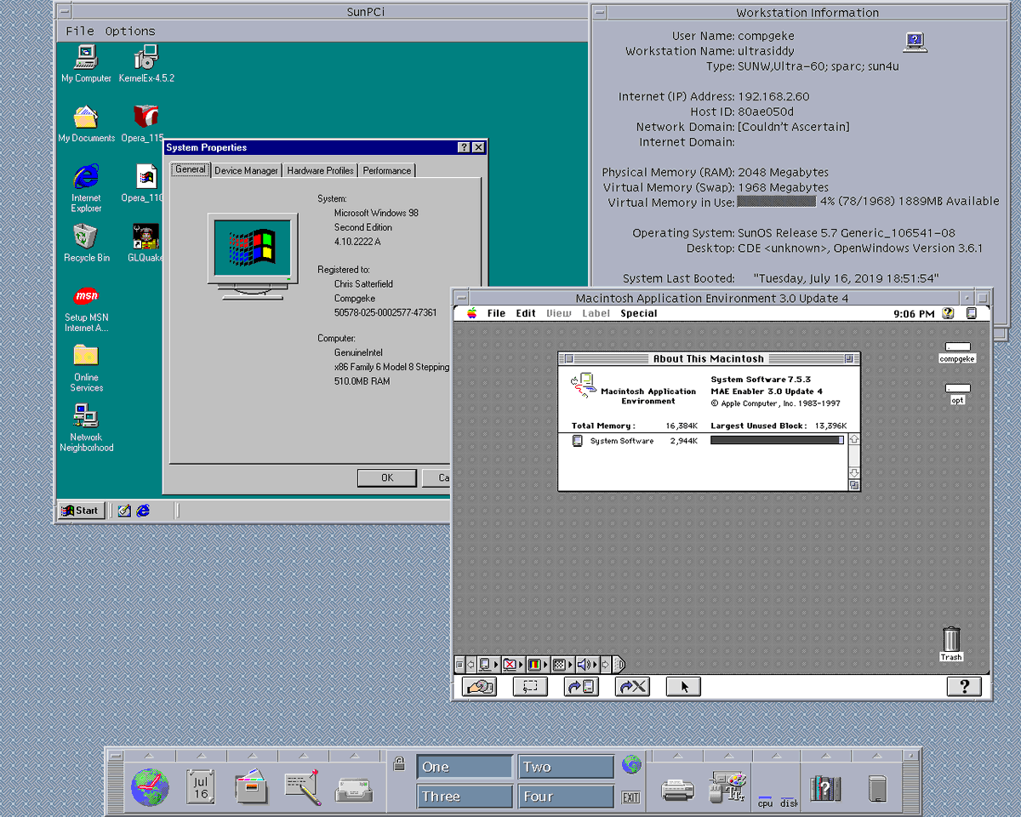Open color depth module in Mac Control Strip
The image size is (1021, 817).
pos(536,665)
